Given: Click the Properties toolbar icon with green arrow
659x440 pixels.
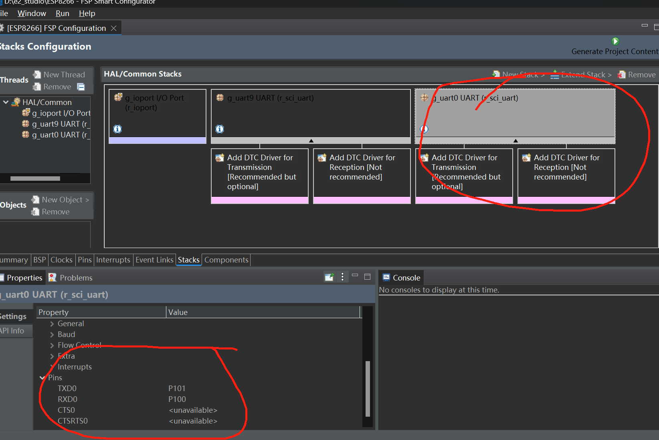Looking at the screenshot, I should [x=329, y=277].
